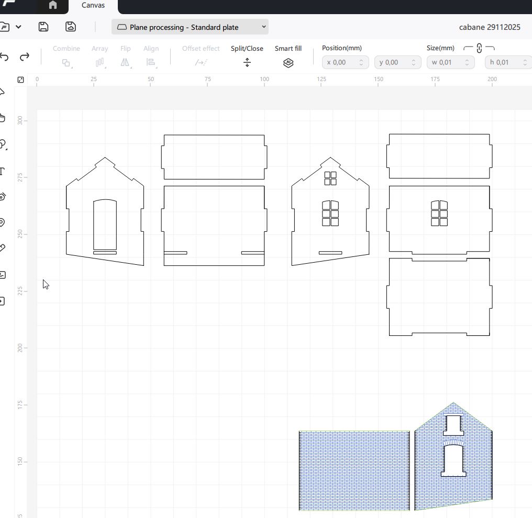Screen dimensions: 532x518
Task: Adjust the Position y value stepper
Action: 413,62
